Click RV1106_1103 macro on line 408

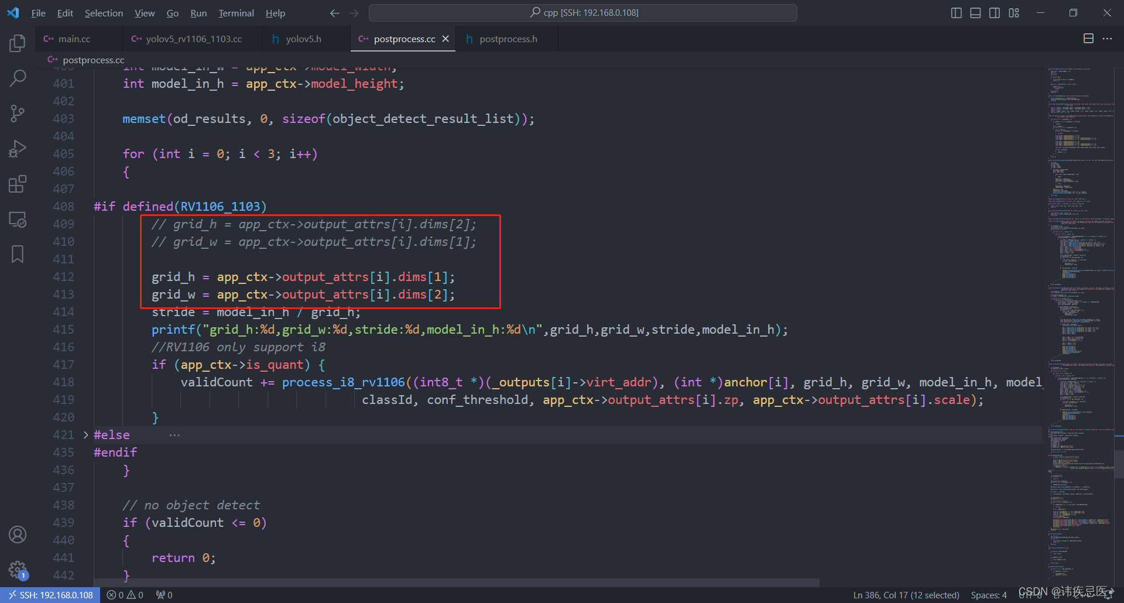coord(220,207)
